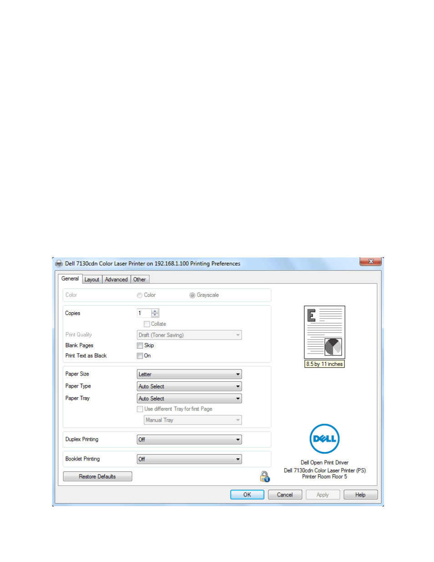The height and width of the screenshot is (562, 434).
Task: Click the 'Dell Open Print Driver' text
Action: point(324,462)
